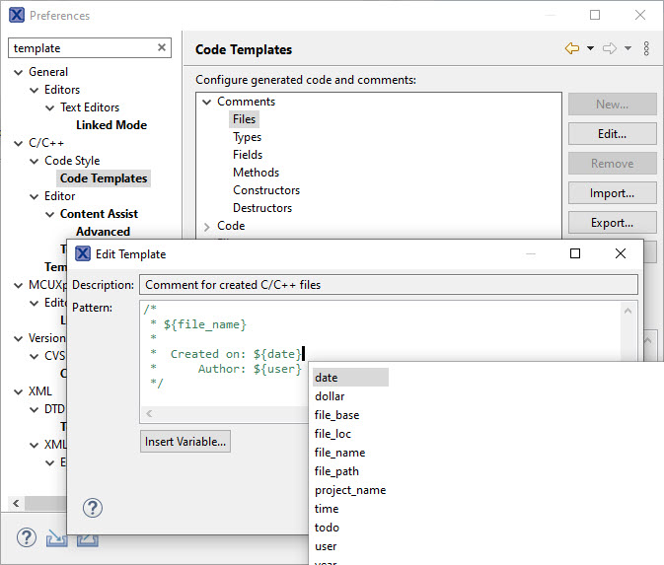664x565 pixels.
Task: Click the pattern editor horizontal scrollbar
Action: pos(225,414)
